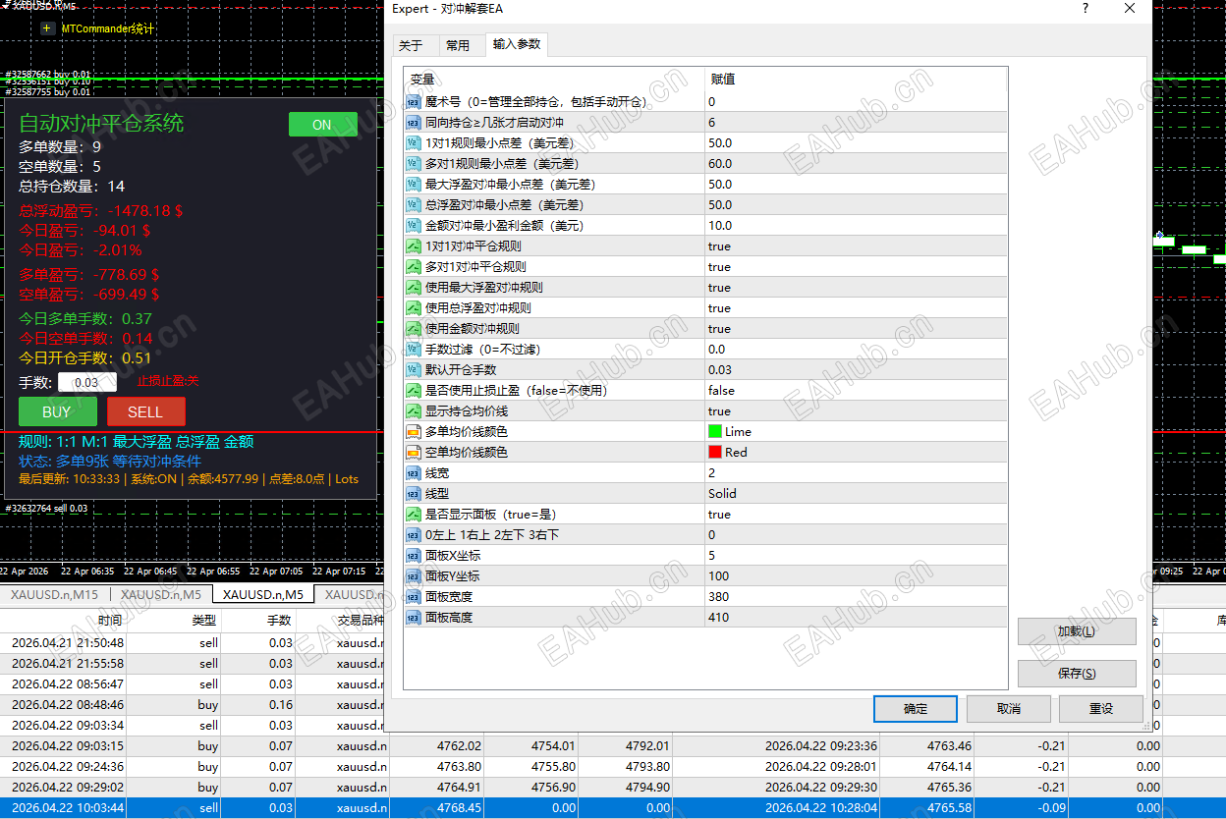Viewport: 1226px width, 819px height.
Task: Click the boolean icon of 使用金额对冲规则
Action: [414, 328]
